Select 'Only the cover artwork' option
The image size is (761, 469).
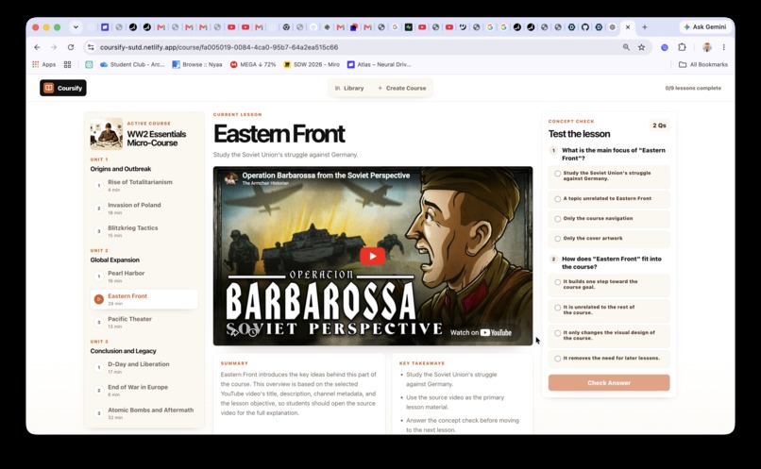(x=609, y=239)
